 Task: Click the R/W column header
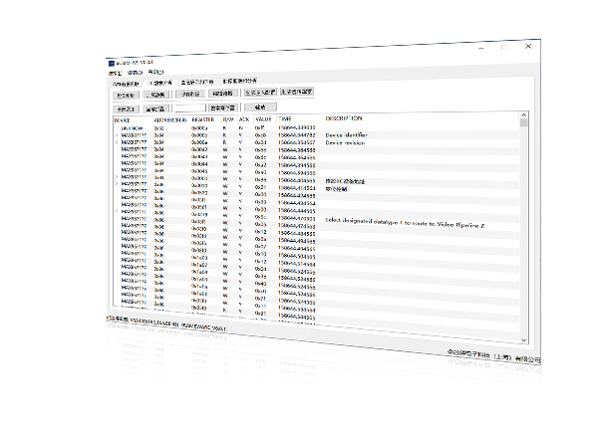(x=228, y=119)
